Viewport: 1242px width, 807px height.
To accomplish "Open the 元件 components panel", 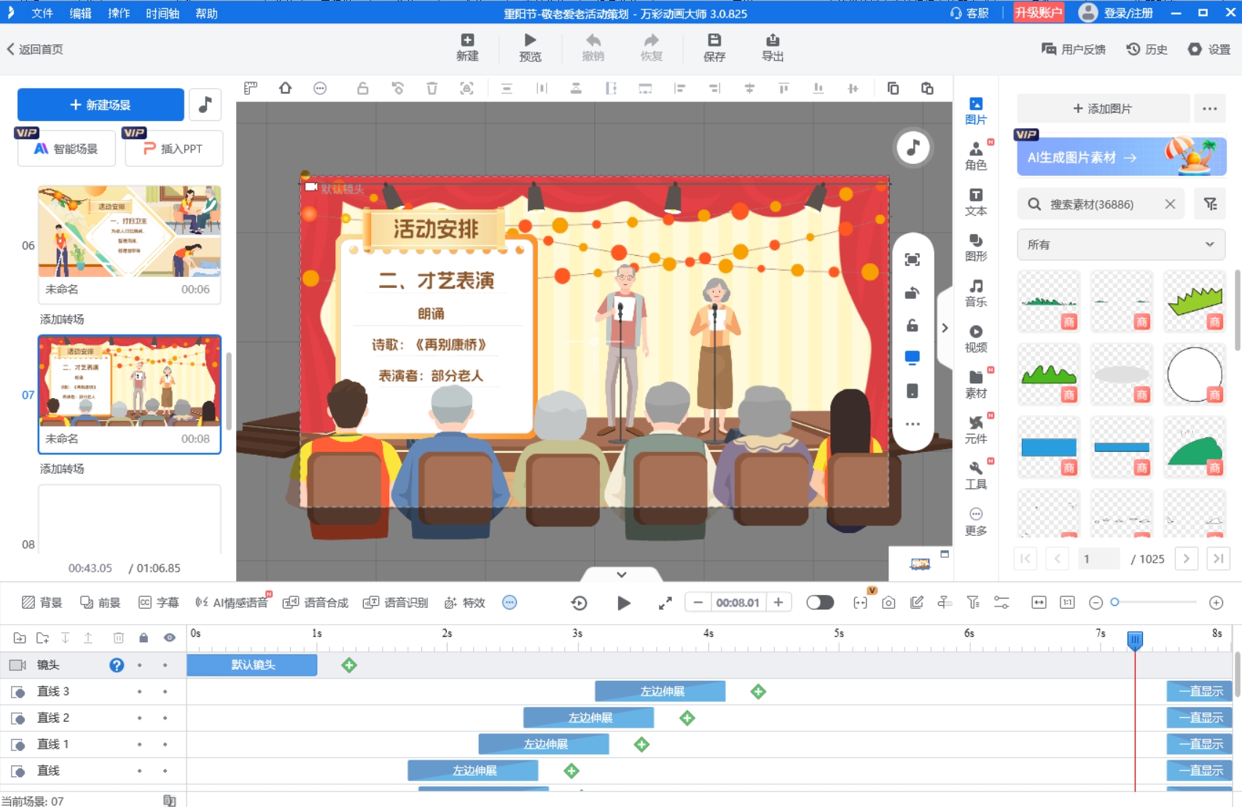I will 976,429.
